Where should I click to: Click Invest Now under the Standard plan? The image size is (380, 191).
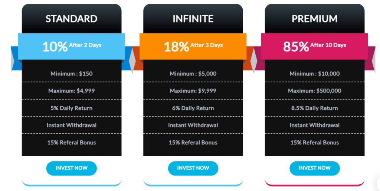pos(71,168)
